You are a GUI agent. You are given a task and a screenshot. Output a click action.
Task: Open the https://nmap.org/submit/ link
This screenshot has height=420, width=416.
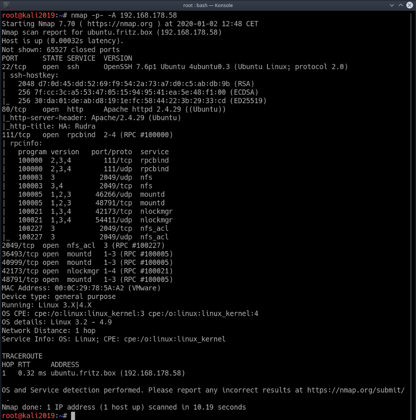[356, 390]
